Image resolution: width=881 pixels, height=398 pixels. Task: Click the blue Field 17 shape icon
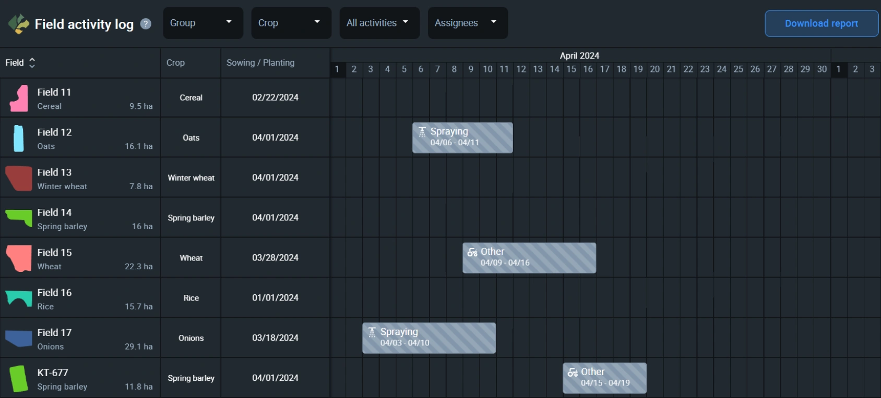(19, 339)
